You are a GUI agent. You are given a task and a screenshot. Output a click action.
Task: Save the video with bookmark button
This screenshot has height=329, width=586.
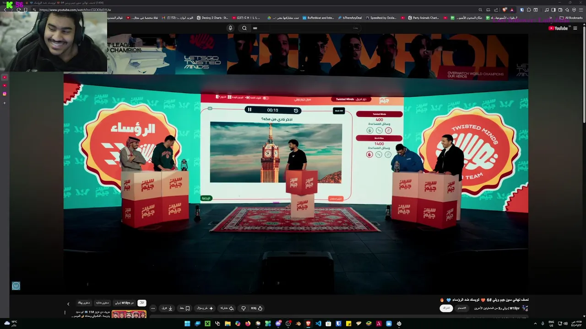pos(184,308)
